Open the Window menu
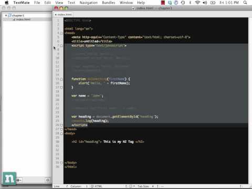 point(127,3)
